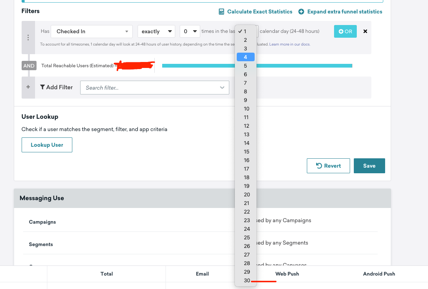Viewport: 428px width, 289px height.
Task: Open the Learn more in our docs link
Action: pos(290,44)
